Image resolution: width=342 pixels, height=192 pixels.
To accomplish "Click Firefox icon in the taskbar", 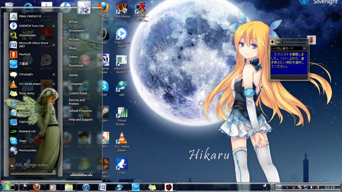I will click(37, 187).
